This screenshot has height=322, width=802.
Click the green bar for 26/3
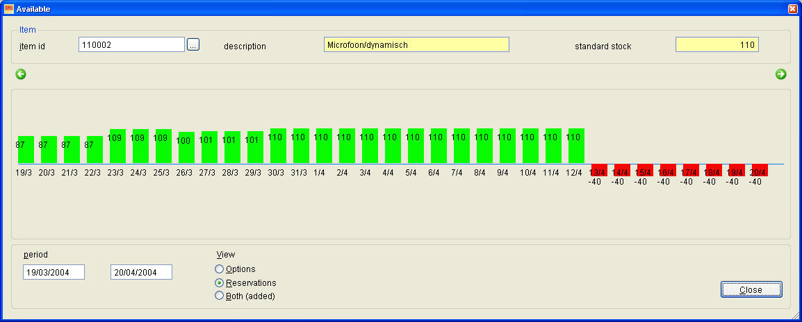[x=186, y=147]
